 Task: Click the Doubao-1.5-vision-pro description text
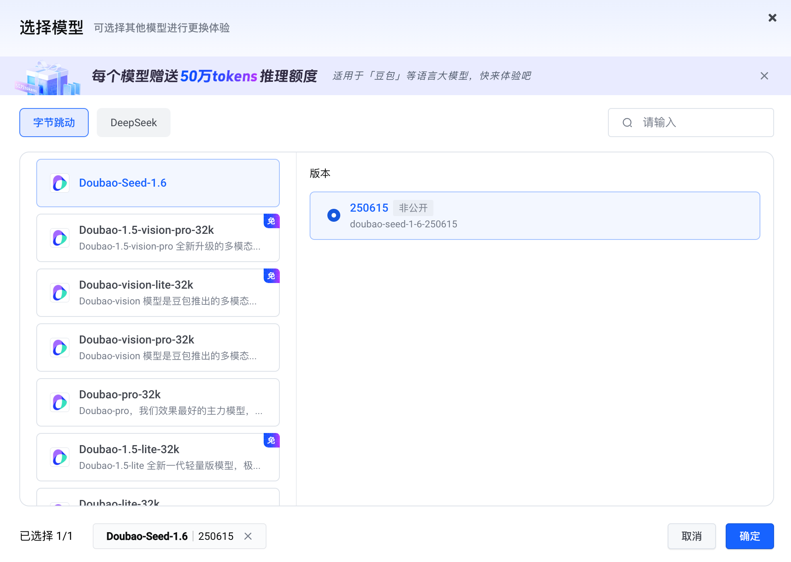[170, 246]
